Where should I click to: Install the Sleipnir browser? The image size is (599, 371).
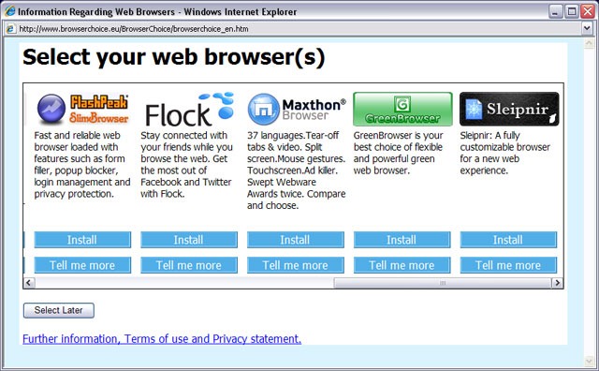click(508, 240)
